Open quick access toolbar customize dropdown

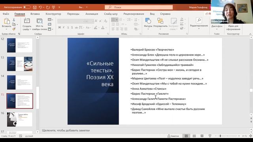click(x=59, y=7)
